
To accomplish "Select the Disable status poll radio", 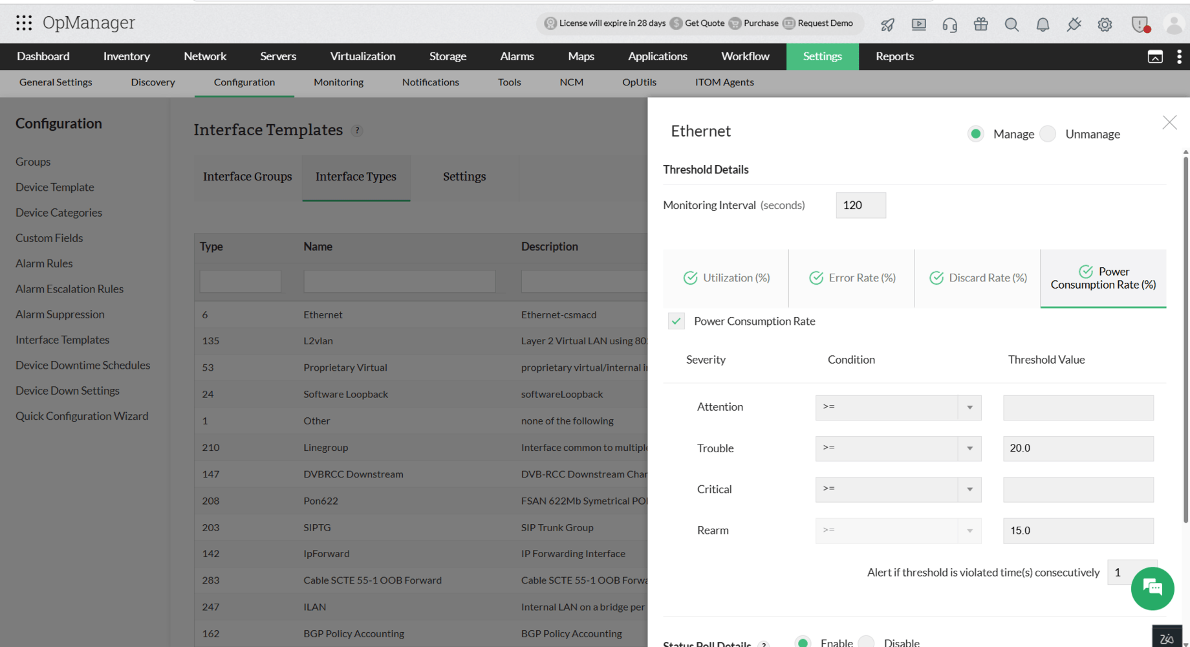I will pyautogui.click(x=866, y=642).
